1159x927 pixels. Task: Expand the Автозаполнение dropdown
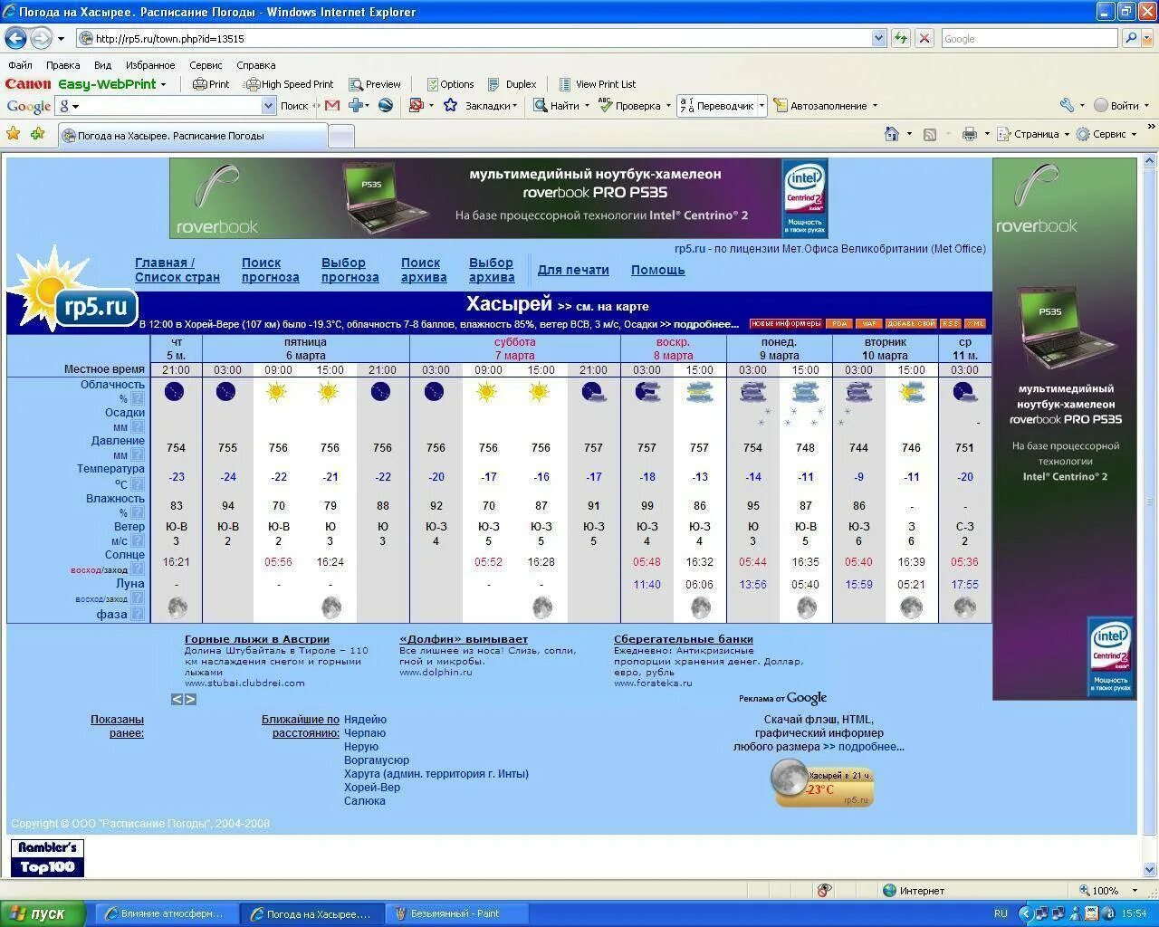(875, 105)
